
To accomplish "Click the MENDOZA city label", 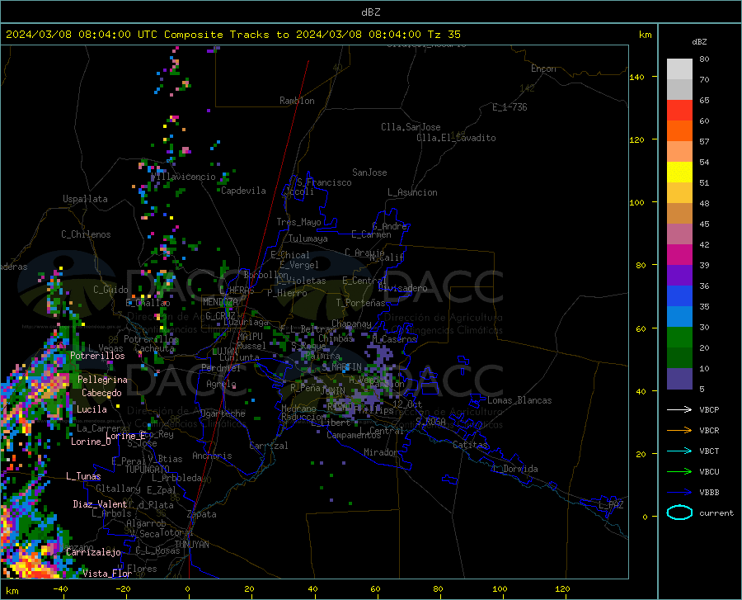I will (220, 301).
